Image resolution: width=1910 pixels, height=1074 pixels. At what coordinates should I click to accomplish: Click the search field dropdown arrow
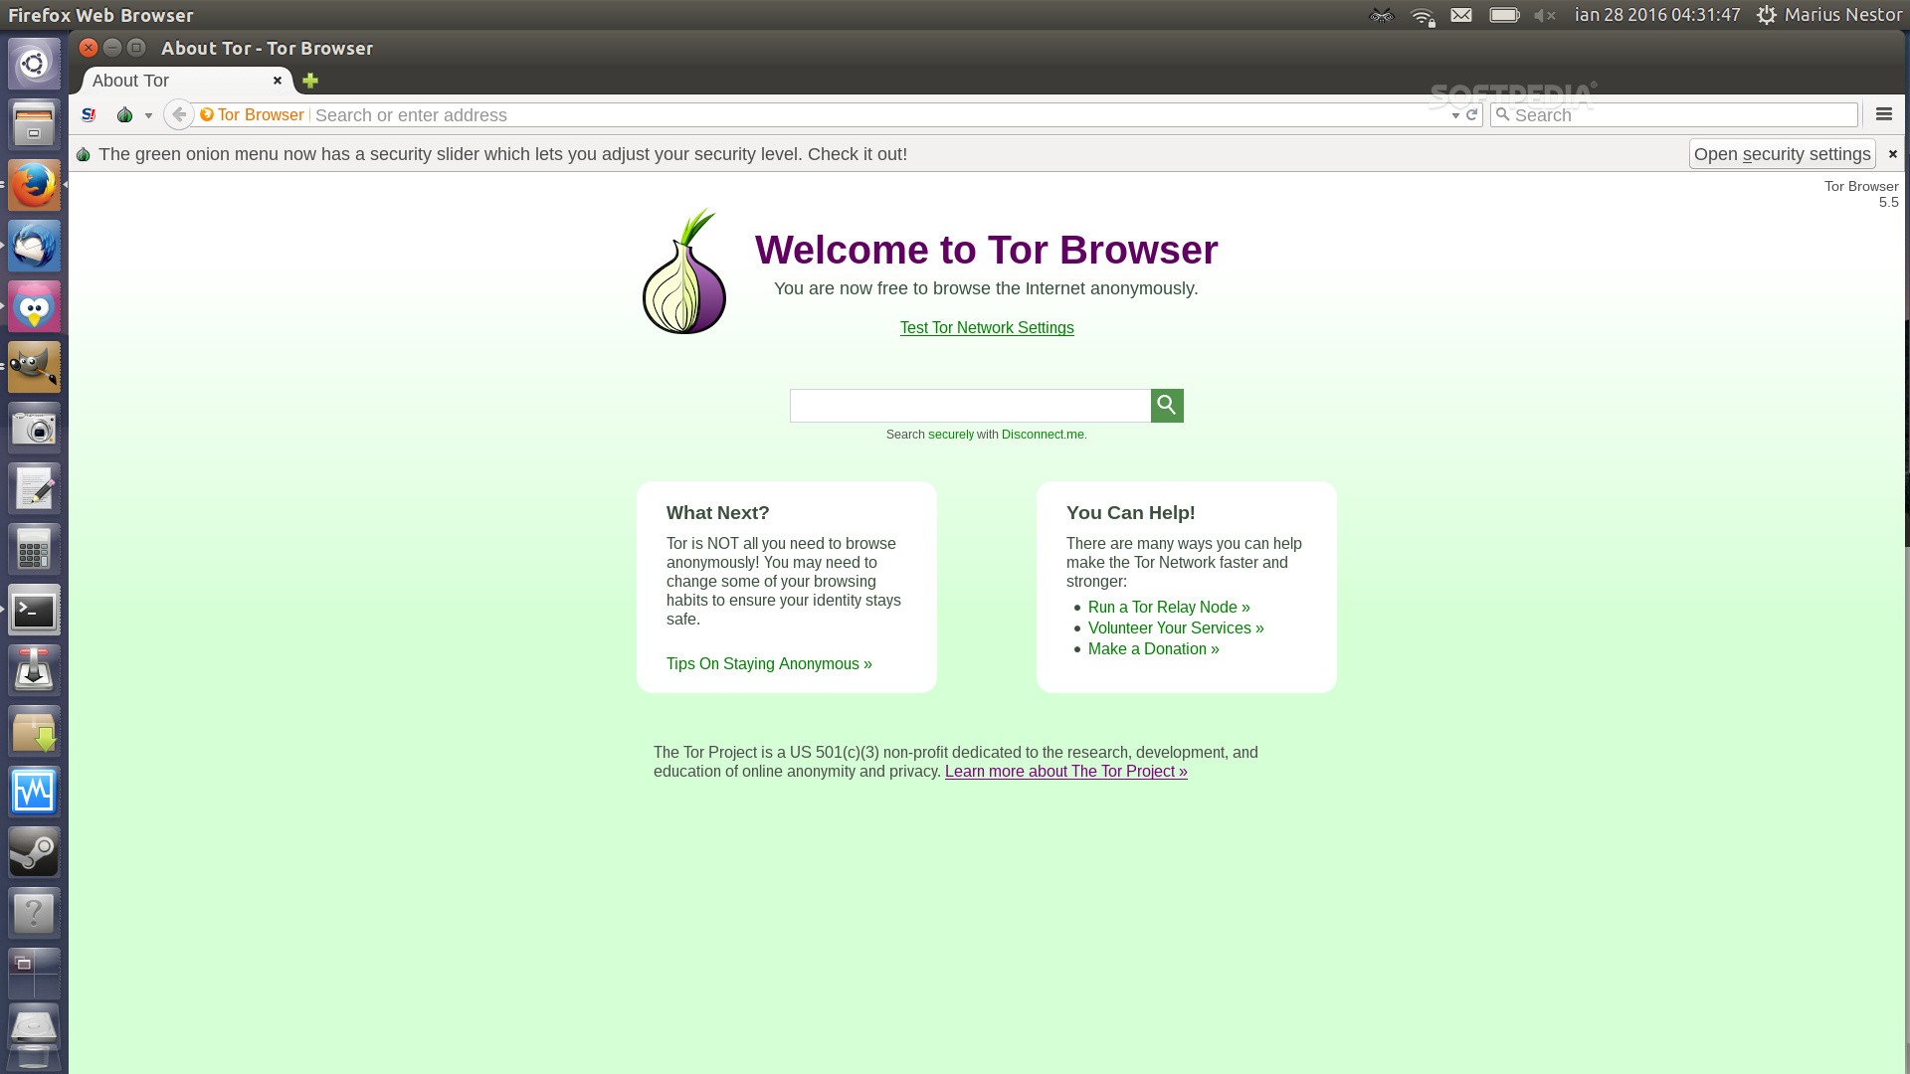1452,115
